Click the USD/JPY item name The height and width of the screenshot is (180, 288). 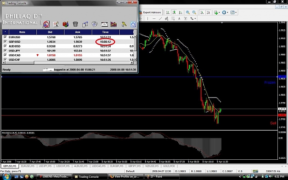[14, 51]
